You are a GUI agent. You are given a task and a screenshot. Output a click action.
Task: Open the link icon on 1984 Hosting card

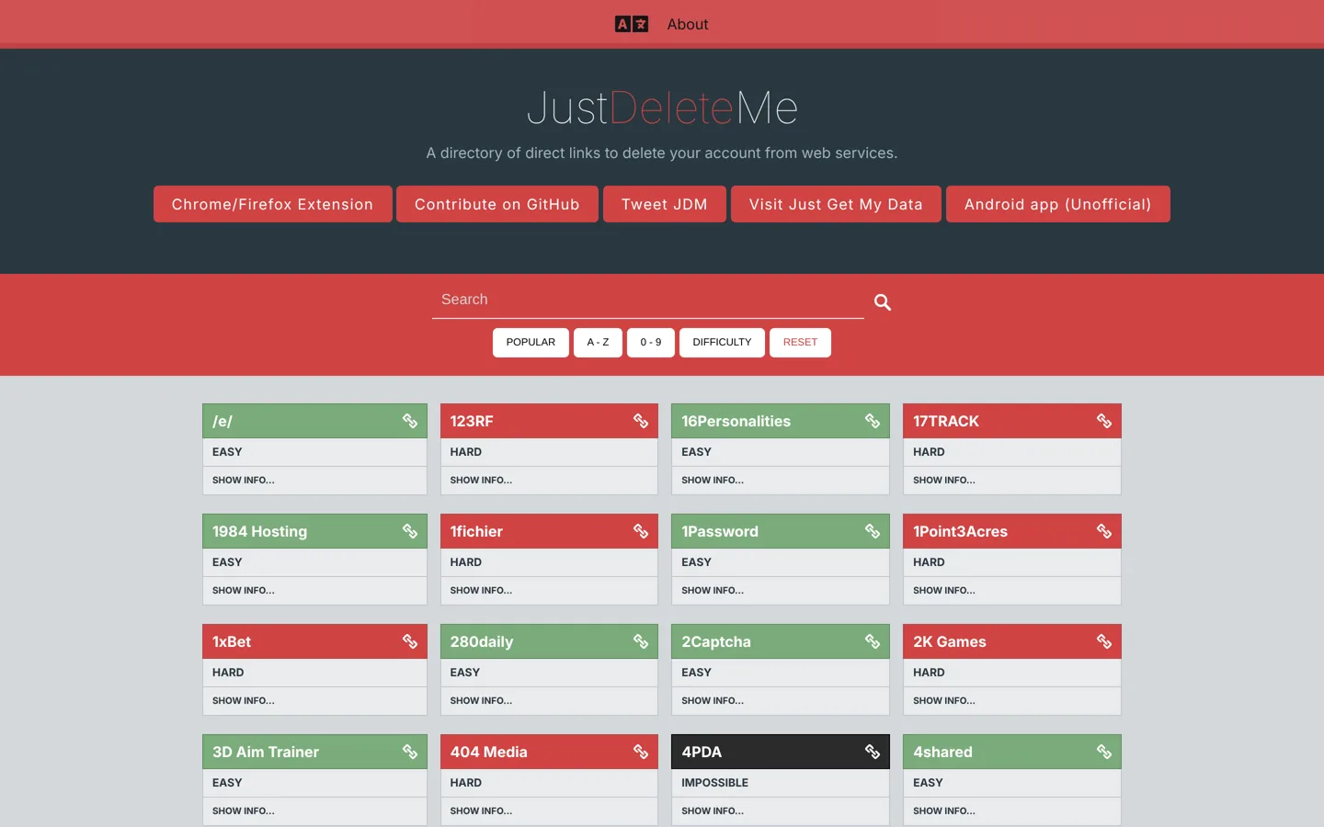[x=410, y=531]
